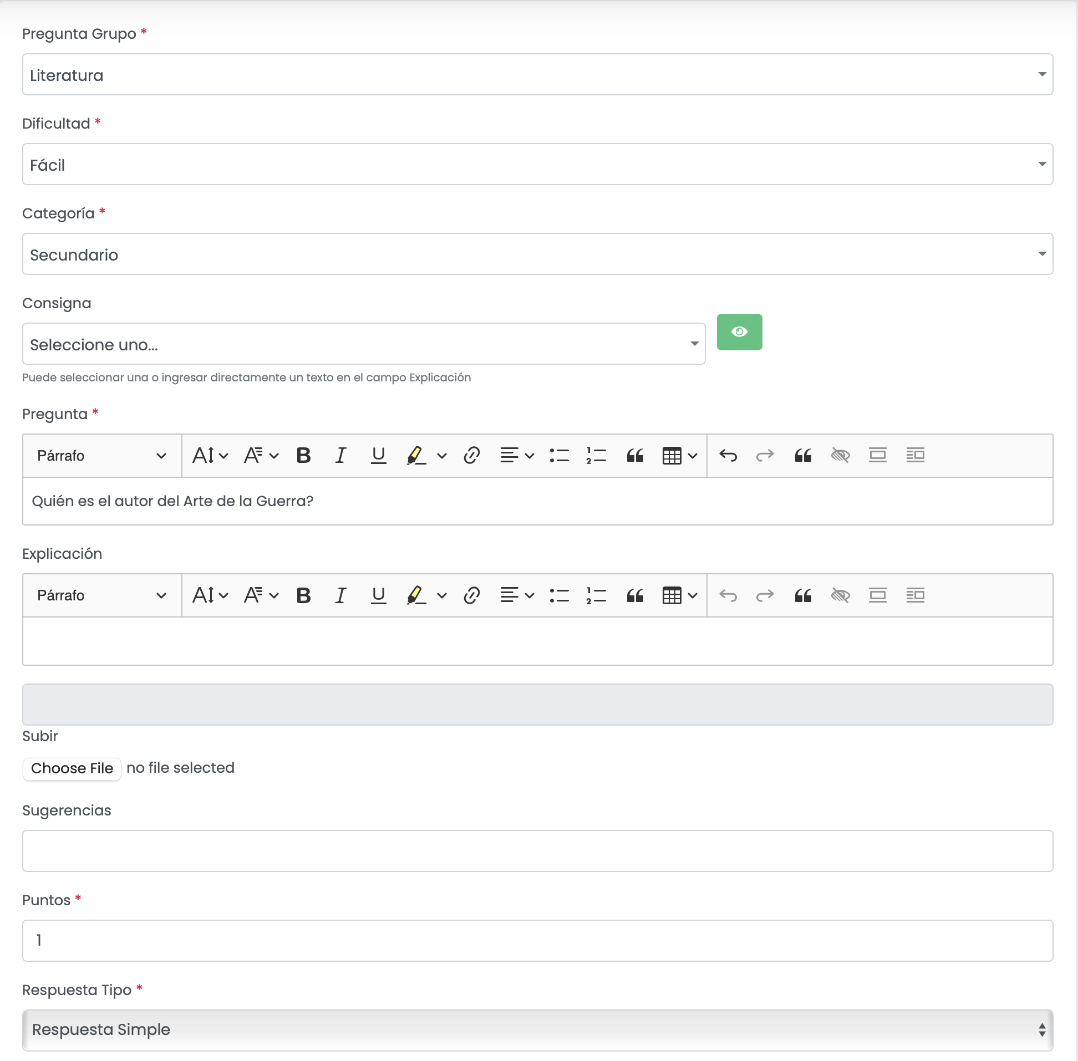Click into the Explicación text area
Image resolution: width=1078 pixels, height=1061 pixels.
(x=537, y=641)
